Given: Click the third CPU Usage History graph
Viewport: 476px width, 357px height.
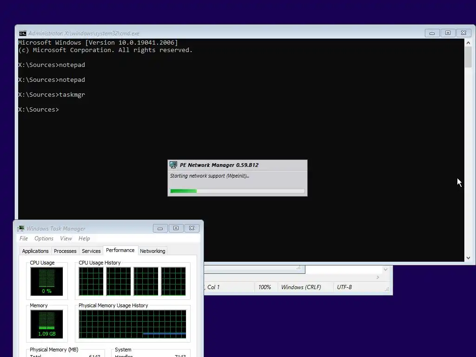Looking at the screenshot, I should [145, 281].
